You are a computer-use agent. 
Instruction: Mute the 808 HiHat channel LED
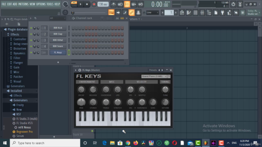point(31,40)
